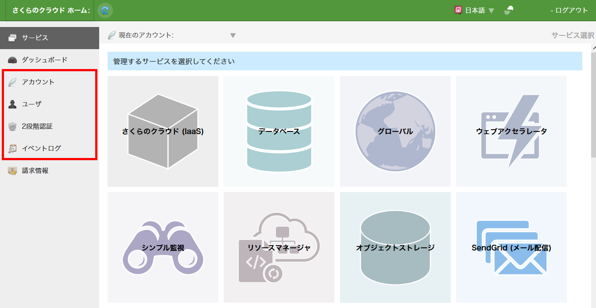This screenshot has width=596, height=308.
Task: Click the ログアウト link
Action: click(571, 10)
